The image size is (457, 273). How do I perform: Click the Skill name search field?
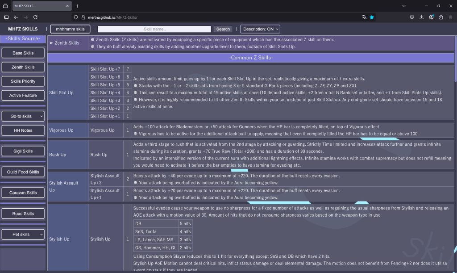pos(154,29)
